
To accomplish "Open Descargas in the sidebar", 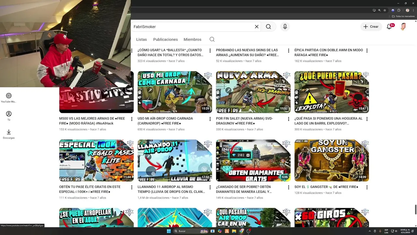I will pos(9,134).
